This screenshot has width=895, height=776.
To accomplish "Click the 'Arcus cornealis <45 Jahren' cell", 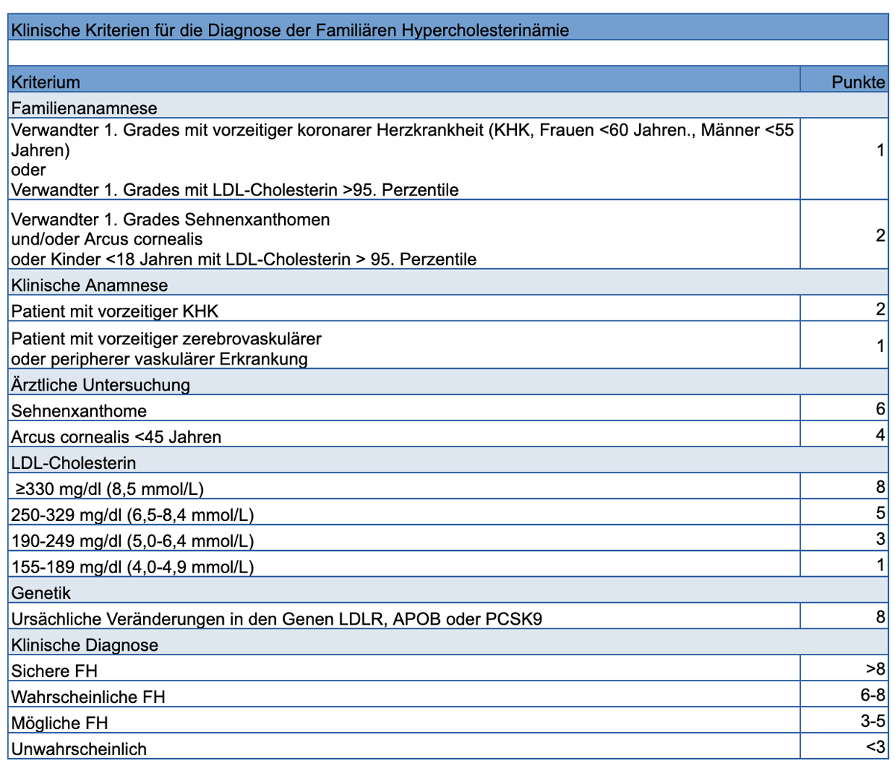I will coord(116,437).
